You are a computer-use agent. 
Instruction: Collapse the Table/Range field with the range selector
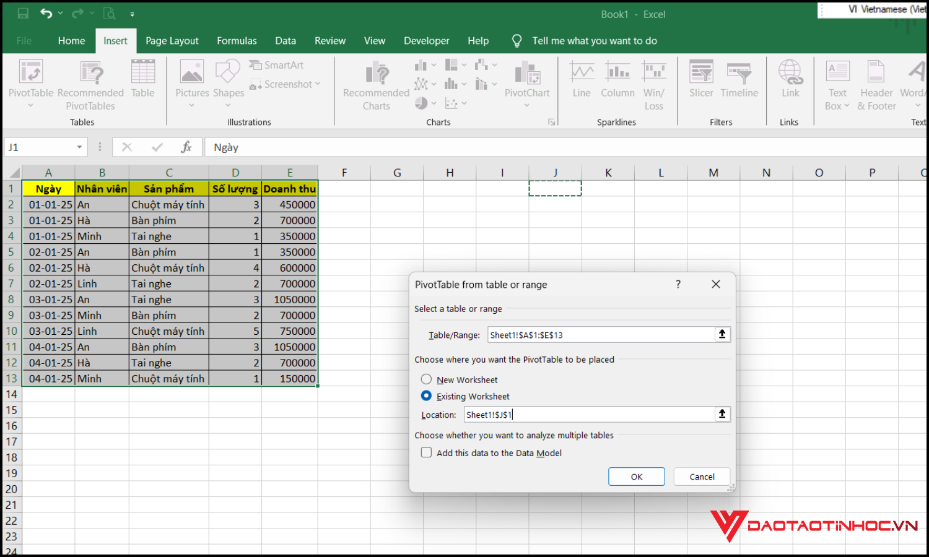(x=722, y=334)
